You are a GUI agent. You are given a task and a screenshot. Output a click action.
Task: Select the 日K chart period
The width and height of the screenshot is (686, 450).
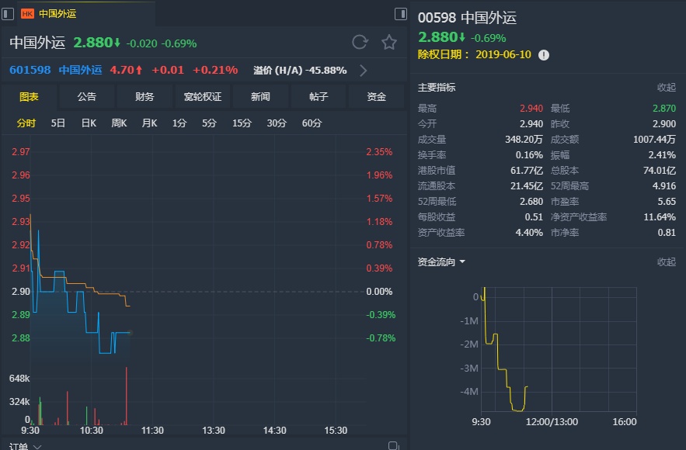pyautogui.click(x=89, y=123)
